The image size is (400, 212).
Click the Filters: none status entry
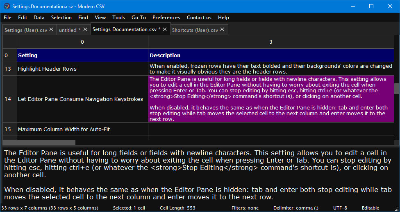[245, 208]
